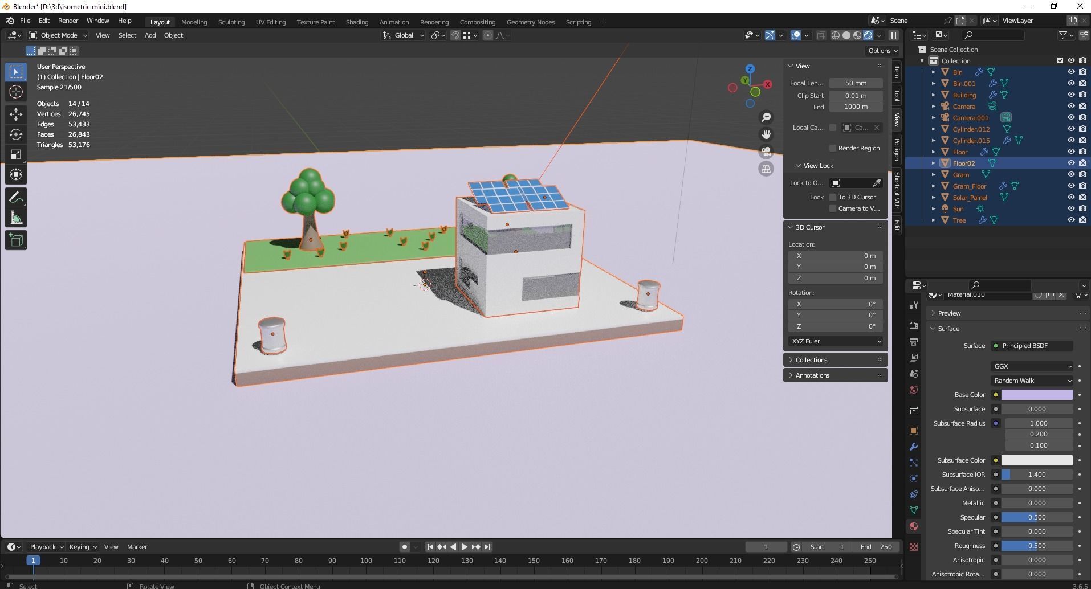Open the Modifiers wrench properties tab
1091x589 pixels.
pyautogui.click(x=914, y=447)
